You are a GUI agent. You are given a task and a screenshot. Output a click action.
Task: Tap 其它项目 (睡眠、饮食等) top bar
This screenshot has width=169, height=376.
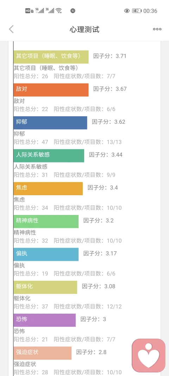[51, 57]
